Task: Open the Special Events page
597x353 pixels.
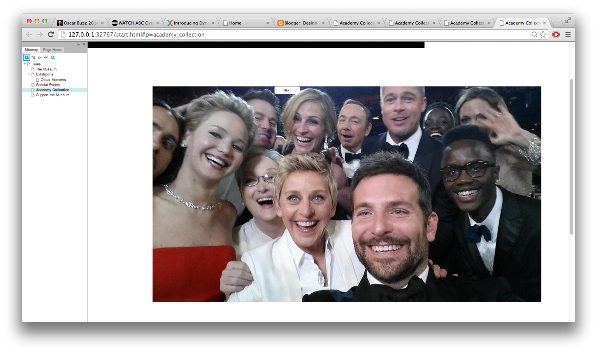Action: click(x=48, y=85)
